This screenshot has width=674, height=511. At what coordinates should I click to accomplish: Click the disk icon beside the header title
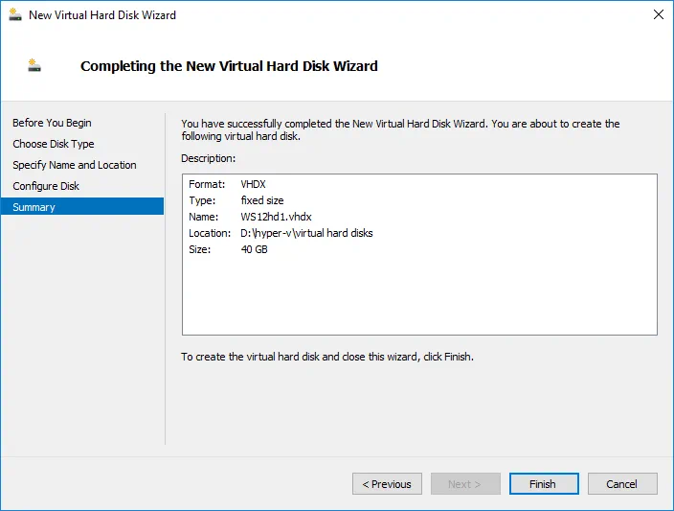pos(35,66)
